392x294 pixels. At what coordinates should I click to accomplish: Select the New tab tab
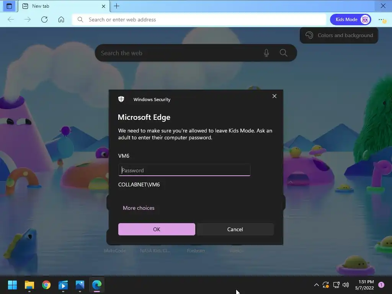tap(64, 6)
